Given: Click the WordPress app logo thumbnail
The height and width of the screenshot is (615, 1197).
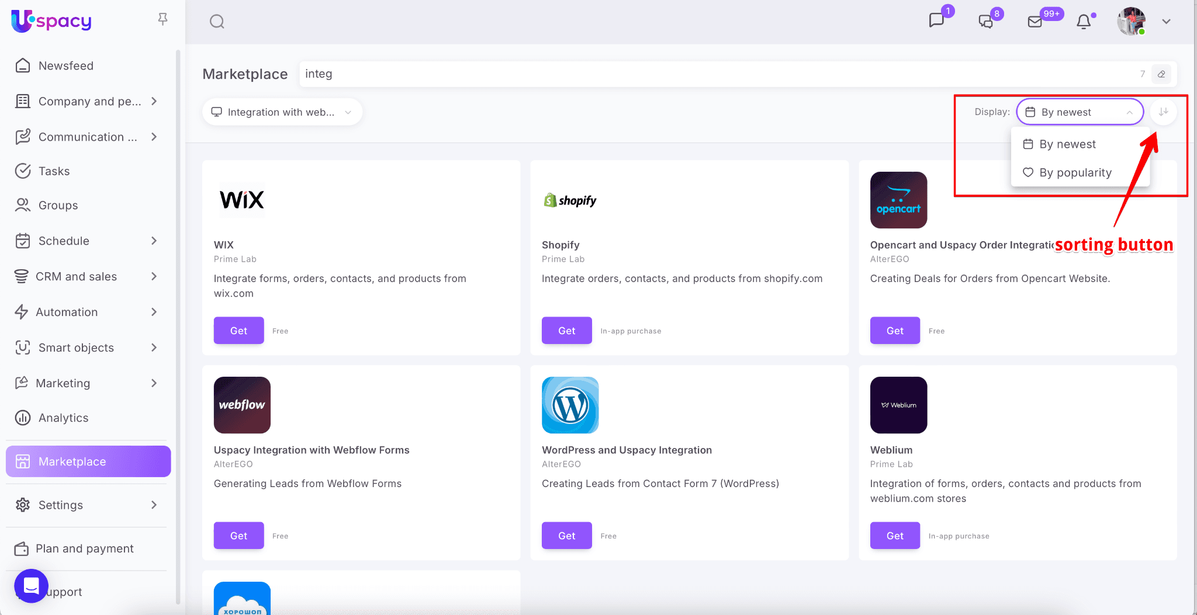Looking at the screenshot, I should point(570,405).
